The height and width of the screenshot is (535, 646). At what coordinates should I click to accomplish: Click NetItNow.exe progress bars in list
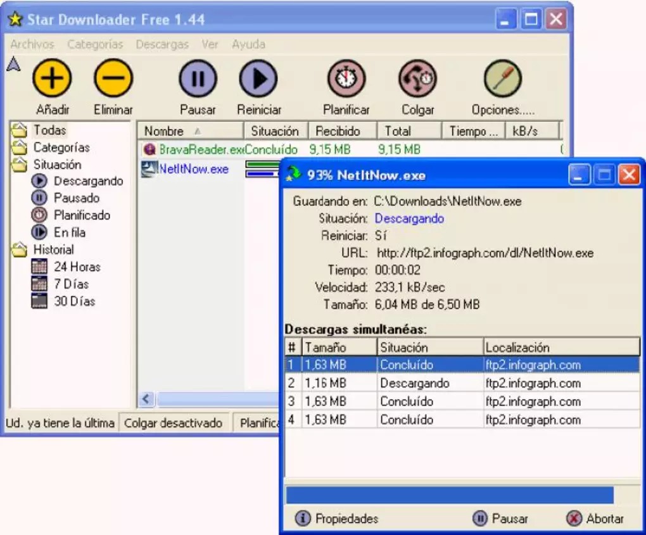tap(262, 169)
